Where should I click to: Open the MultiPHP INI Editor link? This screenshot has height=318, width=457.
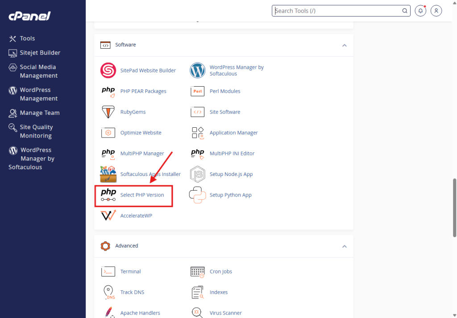(x=232, y=154)
